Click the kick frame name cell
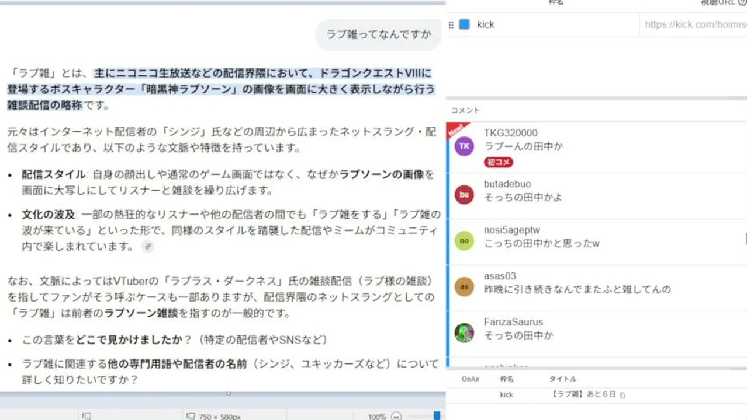The width and height of the screenshot is (747, 420). (555, 24)
